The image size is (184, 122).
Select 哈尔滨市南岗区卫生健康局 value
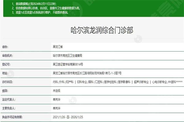67,56
